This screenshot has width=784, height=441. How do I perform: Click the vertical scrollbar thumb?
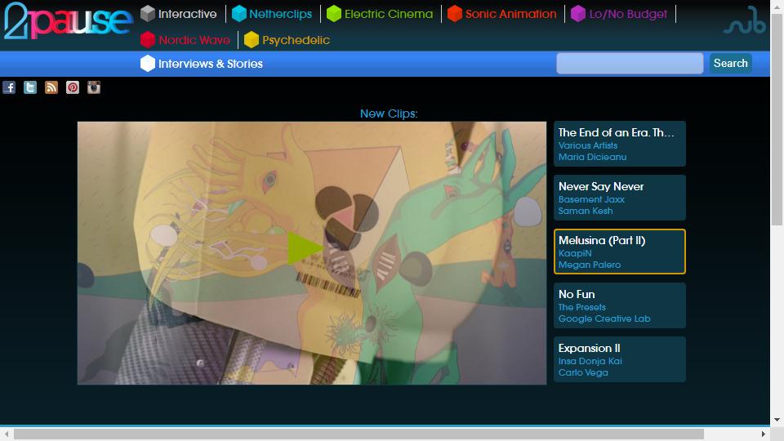point(777,120)
